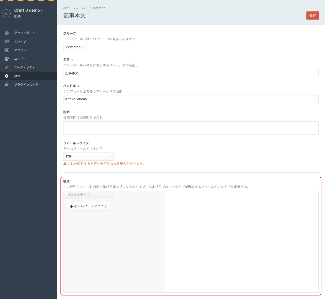Image resolution: width=325 pixels, height=299 pixels.
Task: Open the Common group dropdown
Action: 75,47
